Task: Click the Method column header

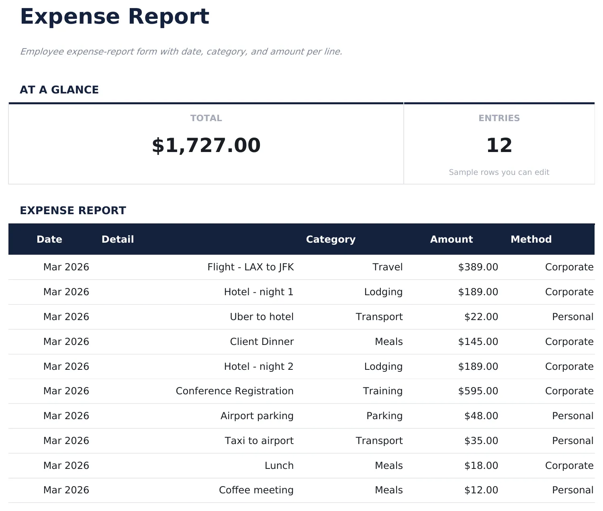Action: [x=531, y=239]
